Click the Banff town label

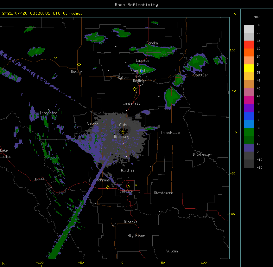(39, 180)
